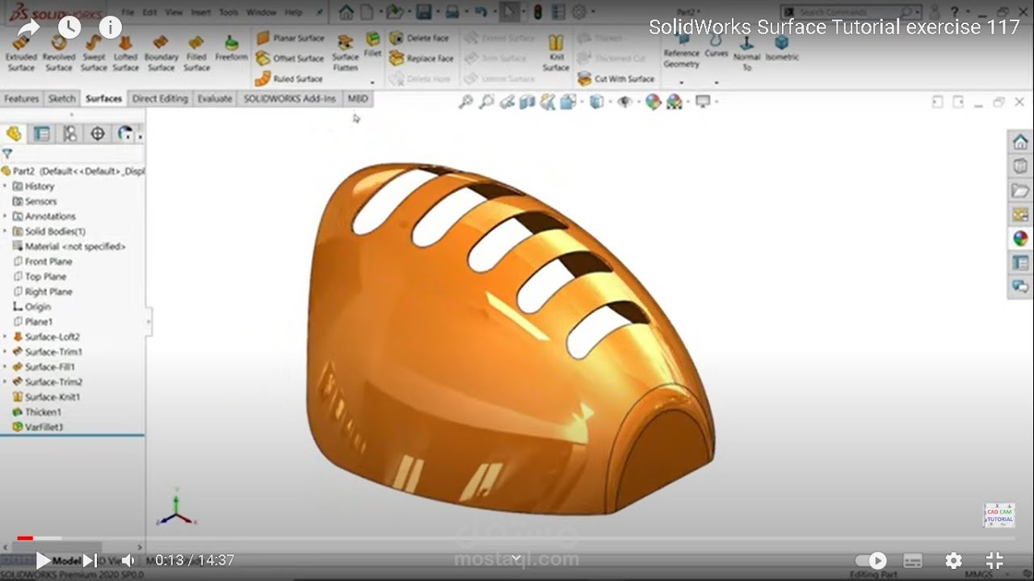
Task: Click the Delete Face command
Action: pyautogui.click(x=419, y=38)
